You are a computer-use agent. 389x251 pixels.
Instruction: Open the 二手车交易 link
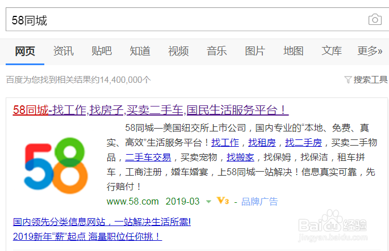point(148,157)
